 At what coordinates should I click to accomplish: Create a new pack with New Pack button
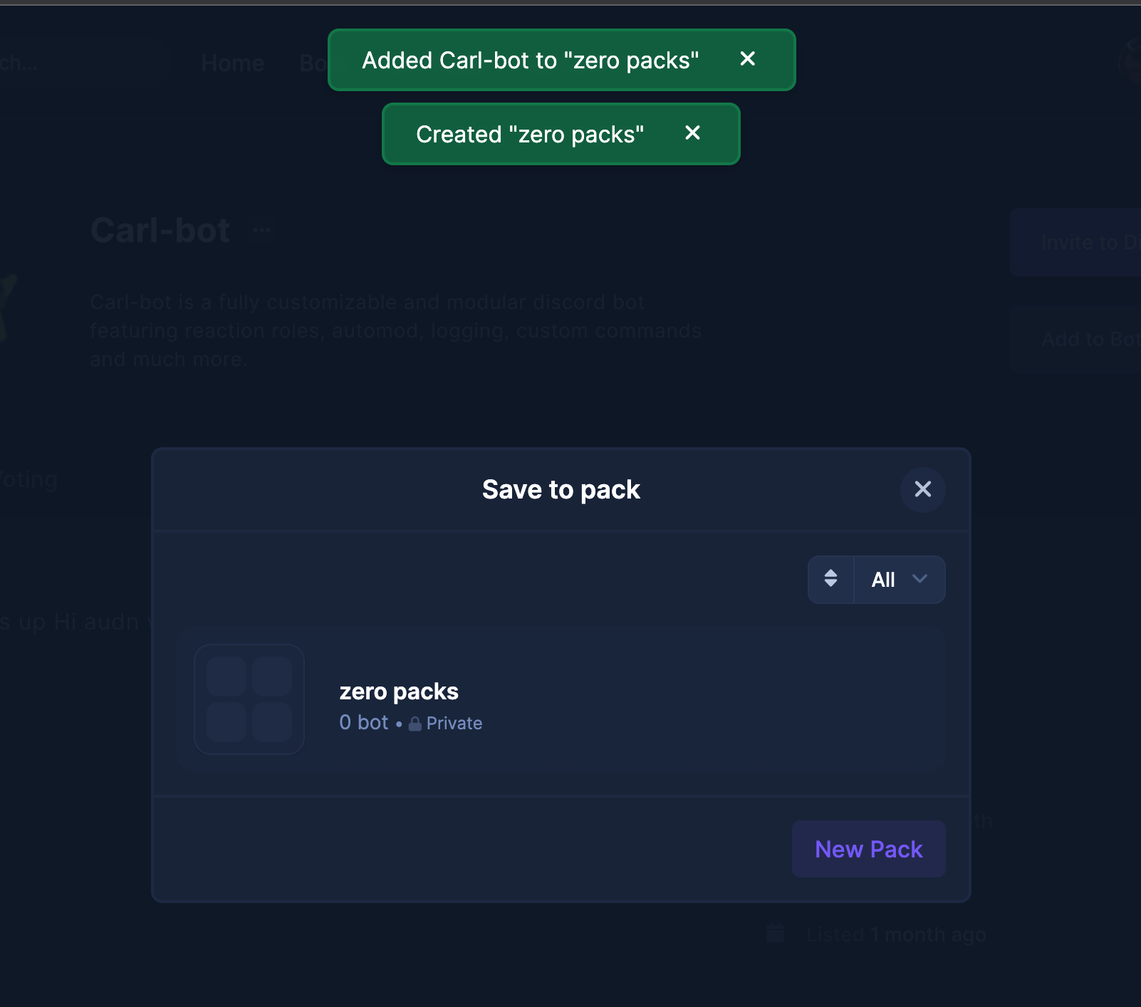pyautogui.click(x=868, y=849)
